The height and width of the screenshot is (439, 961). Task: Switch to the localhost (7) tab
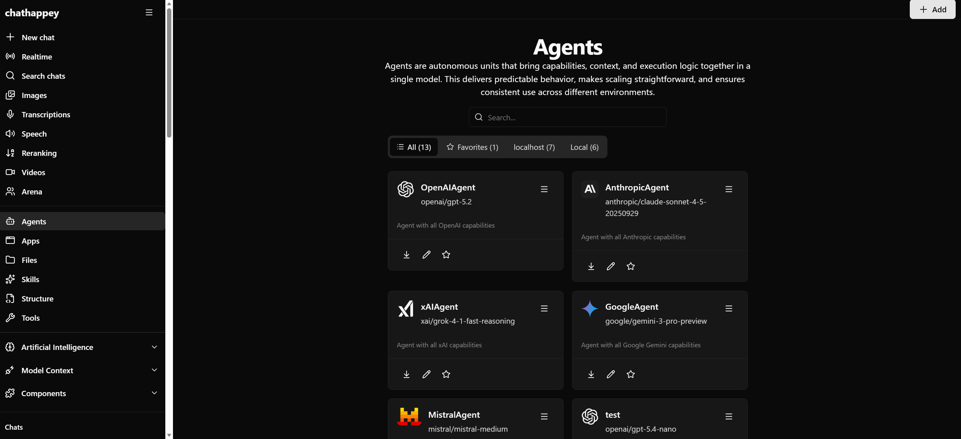point(534,147)
